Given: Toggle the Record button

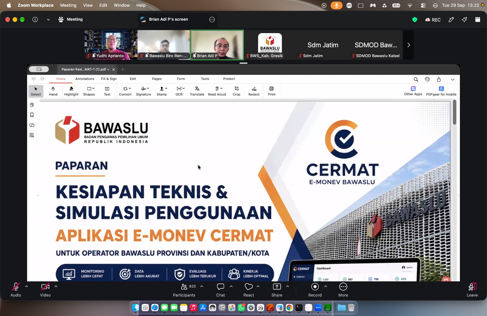Looking at the screenshot, I should (315, 290).
